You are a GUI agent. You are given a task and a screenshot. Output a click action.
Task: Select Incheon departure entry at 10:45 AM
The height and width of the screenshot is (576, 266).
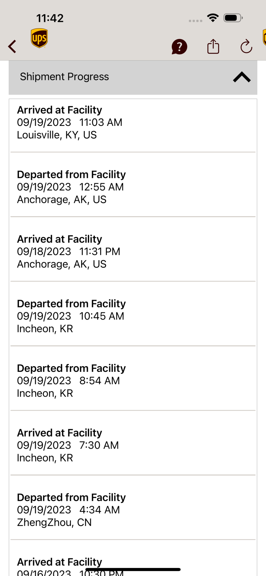pyautogui.click(x=133, y=316)
